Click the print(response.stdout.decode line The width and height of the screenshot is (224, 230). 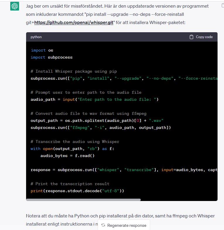(x=77, y=191)
